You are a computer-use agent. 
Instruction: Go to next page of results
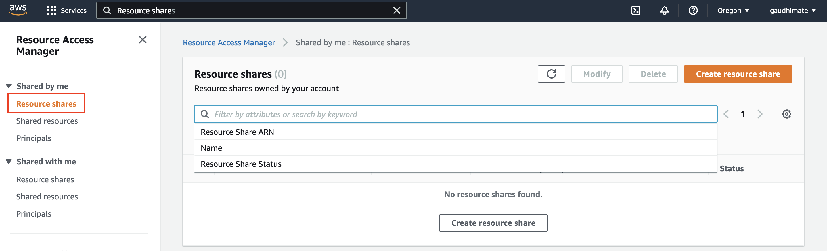coord(760,114)
